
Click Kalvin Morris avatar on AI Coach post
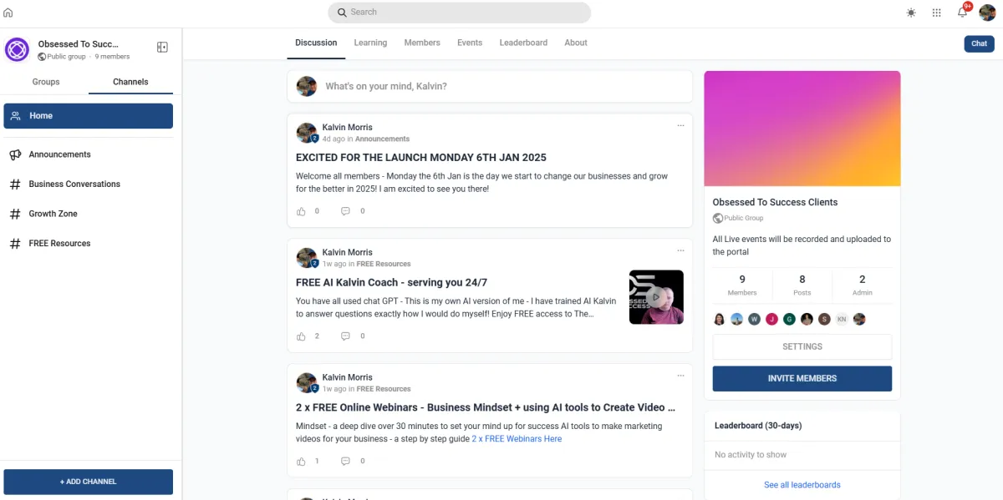click(x=307, y=258)
